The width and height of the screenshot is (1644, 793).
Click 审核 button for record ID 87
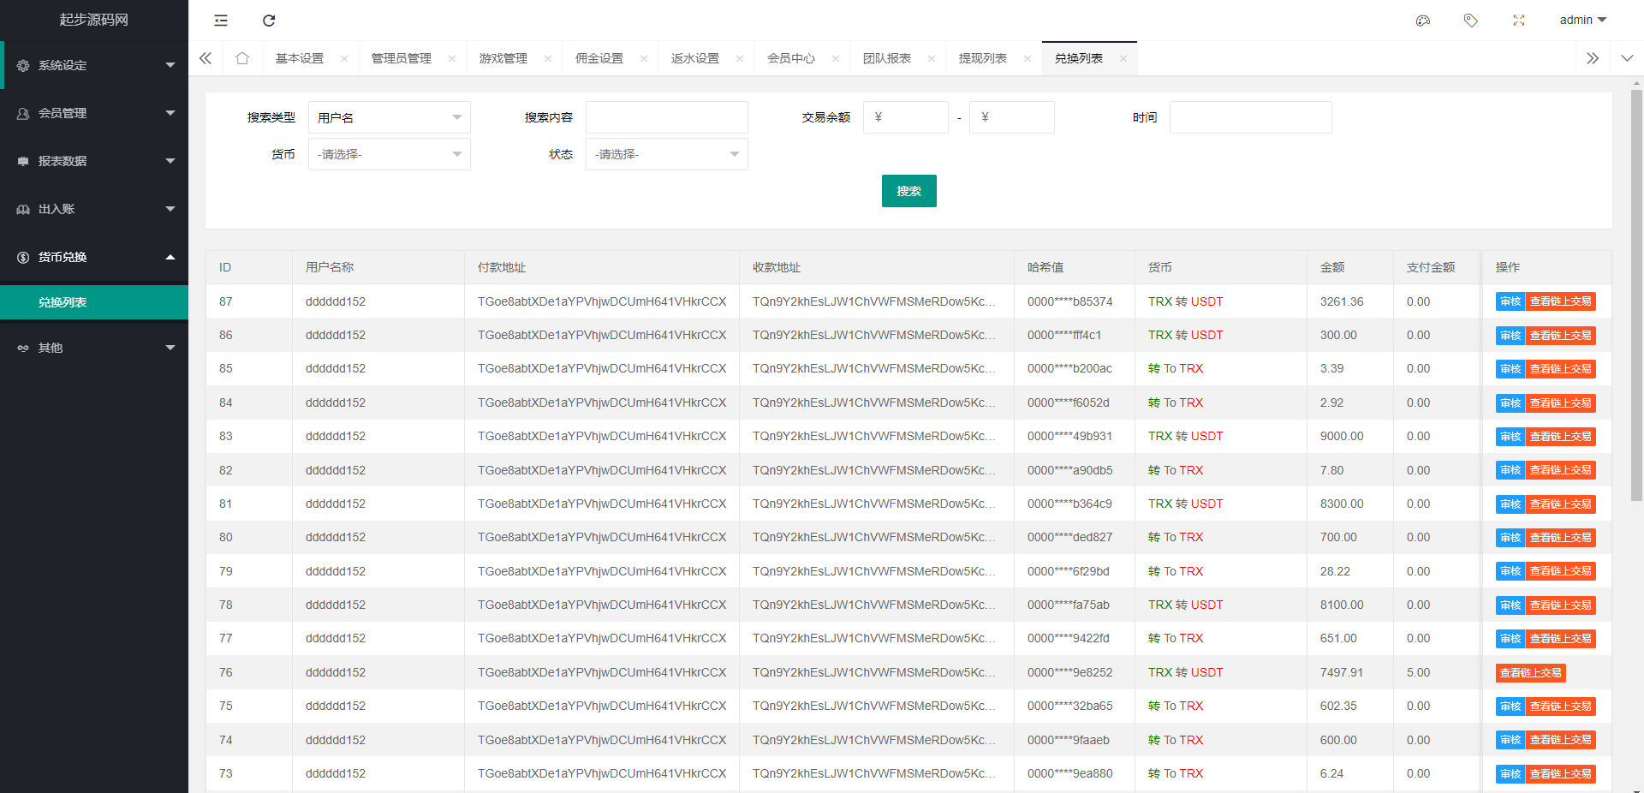pyautogui.click(x=1510, y=301)
